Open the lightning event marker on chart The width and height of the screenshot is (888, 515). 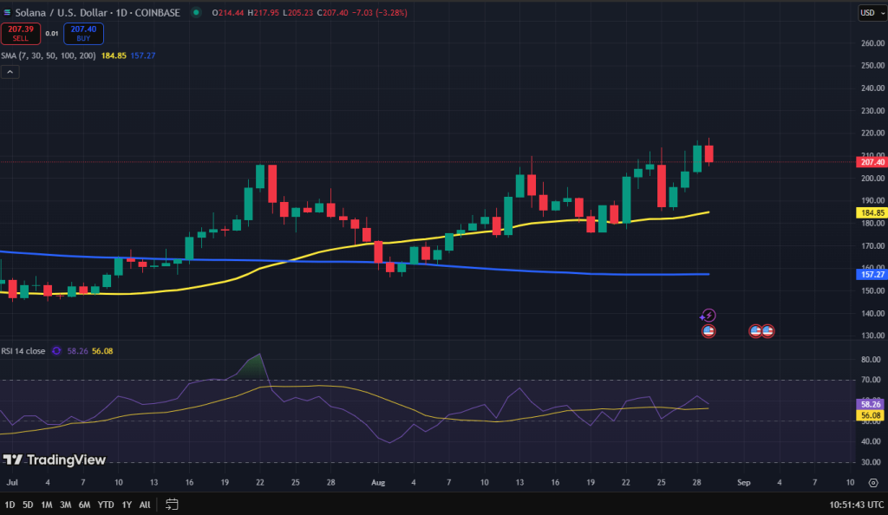[708, 316]
